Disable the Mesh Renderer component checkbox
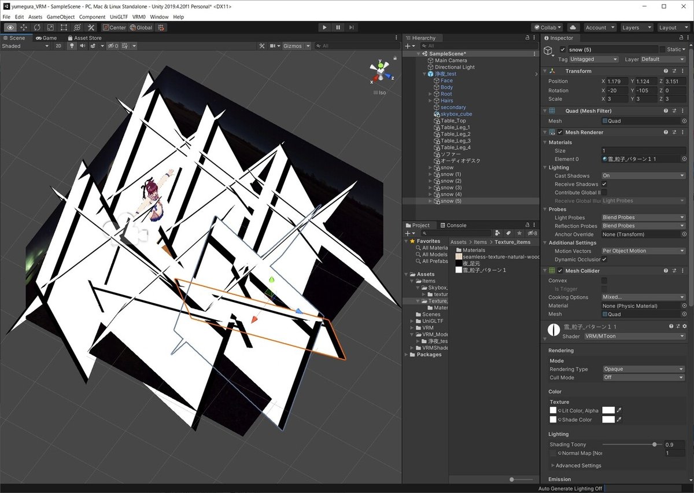The image size is (694, 493). (560, 132)
